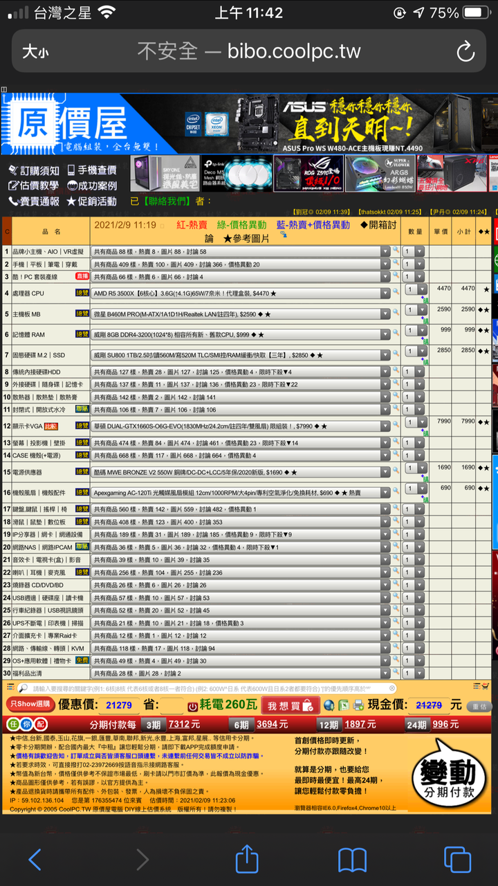
Task: Click the power icon before 耗電
Action: 192,706
